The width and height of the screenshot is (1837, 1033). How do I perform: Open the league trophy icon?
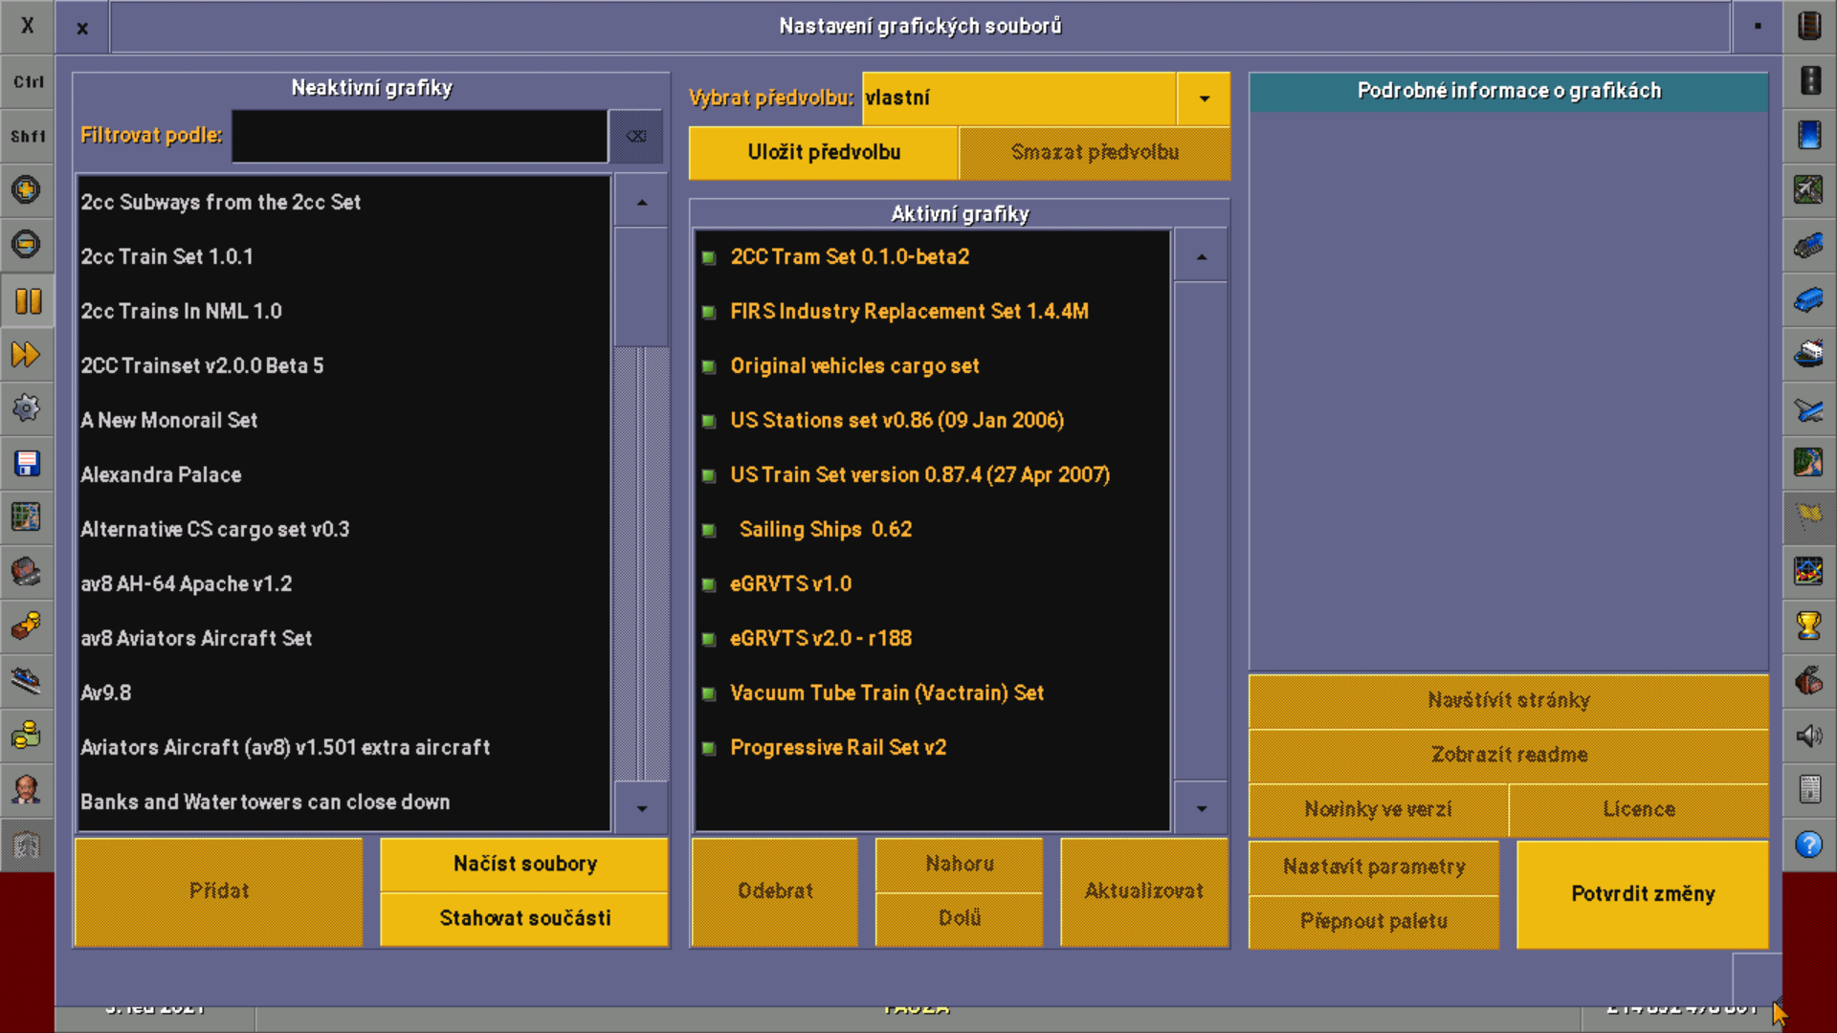(x=1808, y=626)
